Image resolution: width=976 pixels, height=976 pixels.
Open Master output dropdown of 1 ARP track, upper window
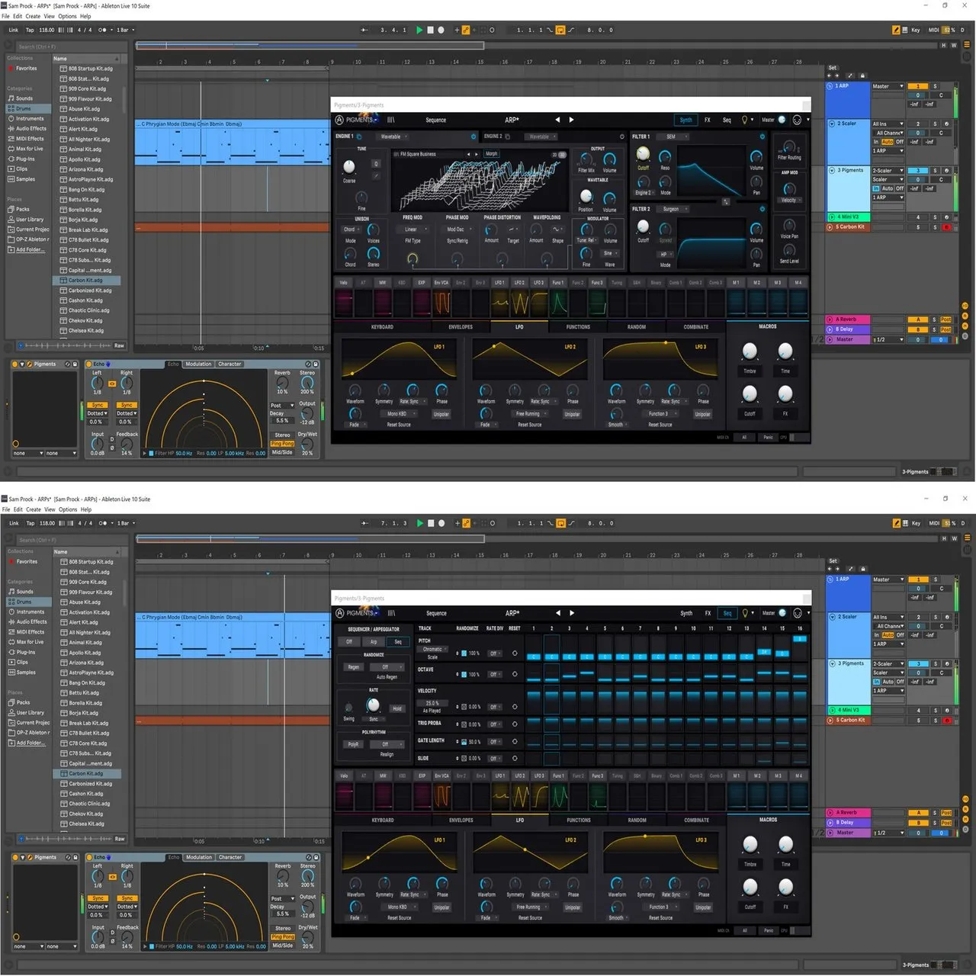[888, 86]
